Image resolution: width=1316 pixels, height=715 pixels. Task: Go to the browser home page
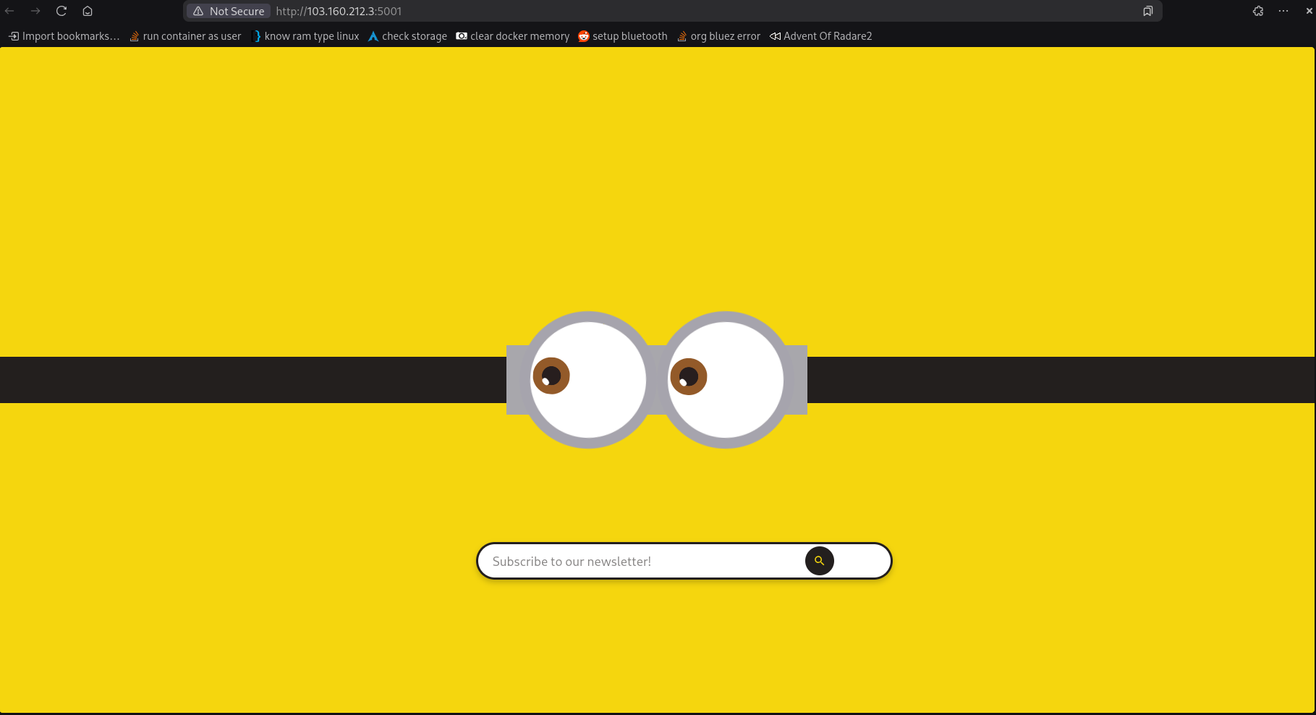click(88, 11)
